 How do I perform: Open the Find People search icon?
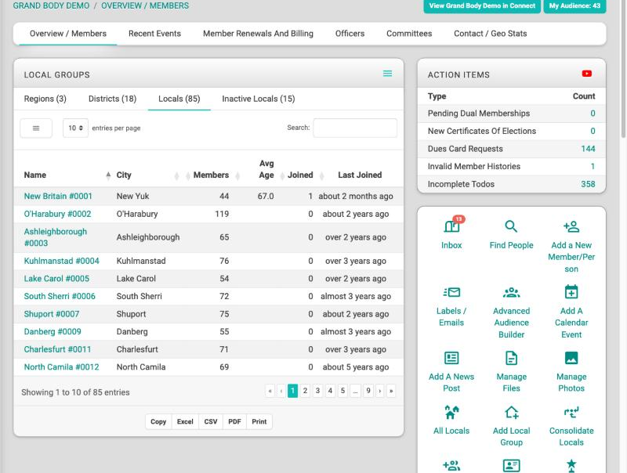click(511, 226)
